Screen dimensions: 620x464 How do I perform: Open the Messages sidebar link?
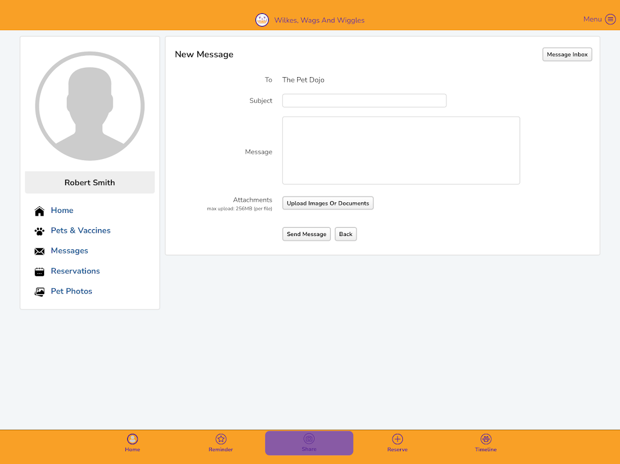coord(70,251)
